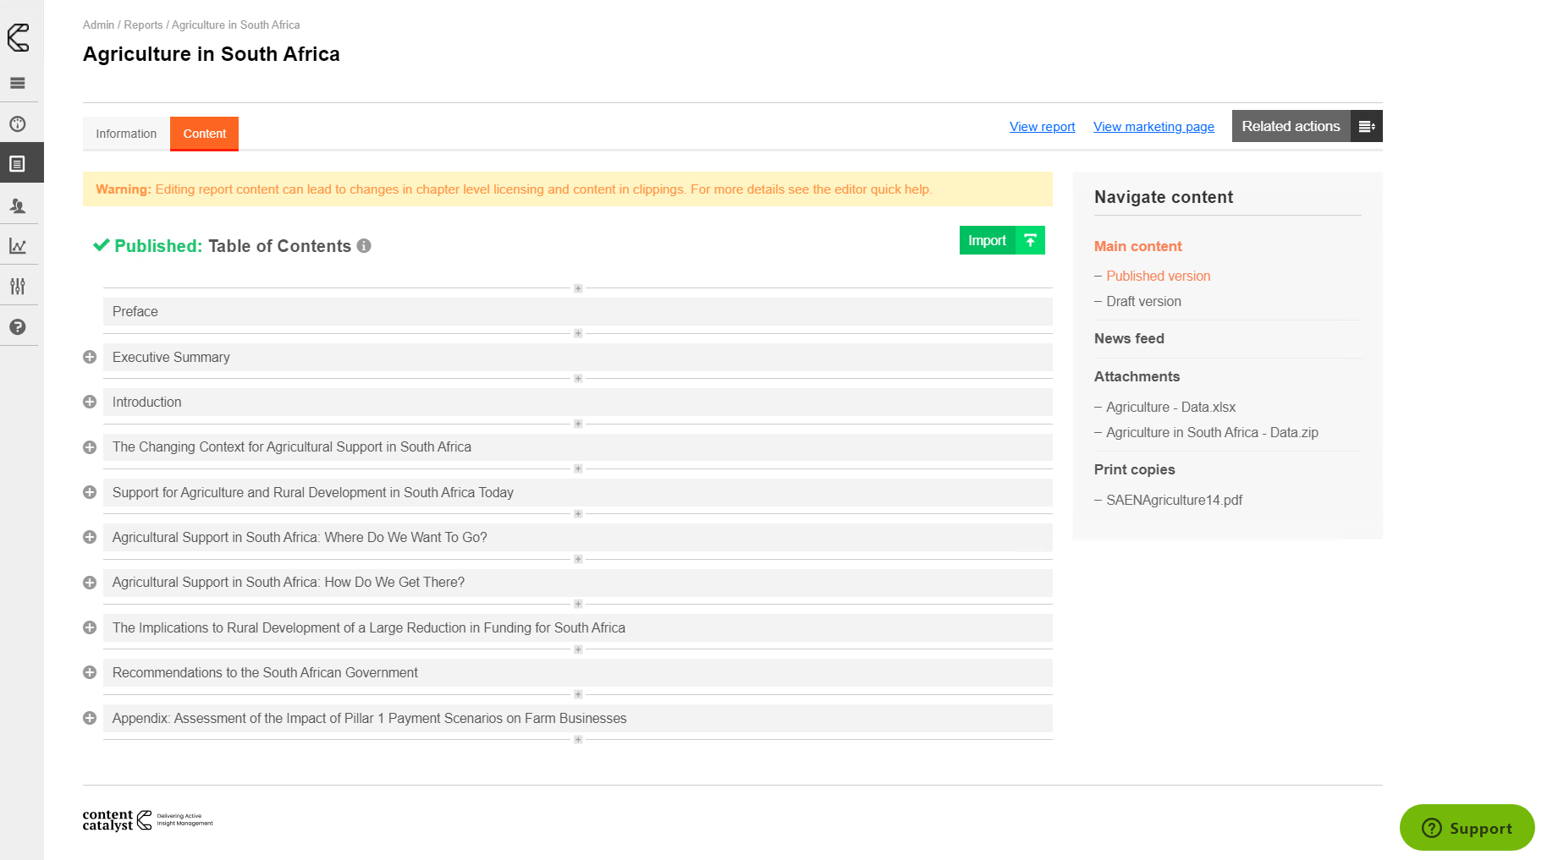Open the hamburger menu in sidebar
Image resolution: width=1547 pixels, height=860 pixels.
(18, 83)
